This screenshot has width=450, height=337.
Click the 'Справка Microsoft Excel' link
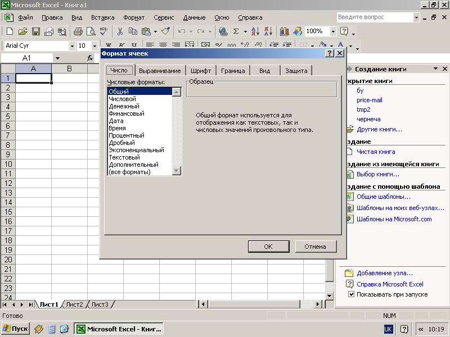coord(390,284)
